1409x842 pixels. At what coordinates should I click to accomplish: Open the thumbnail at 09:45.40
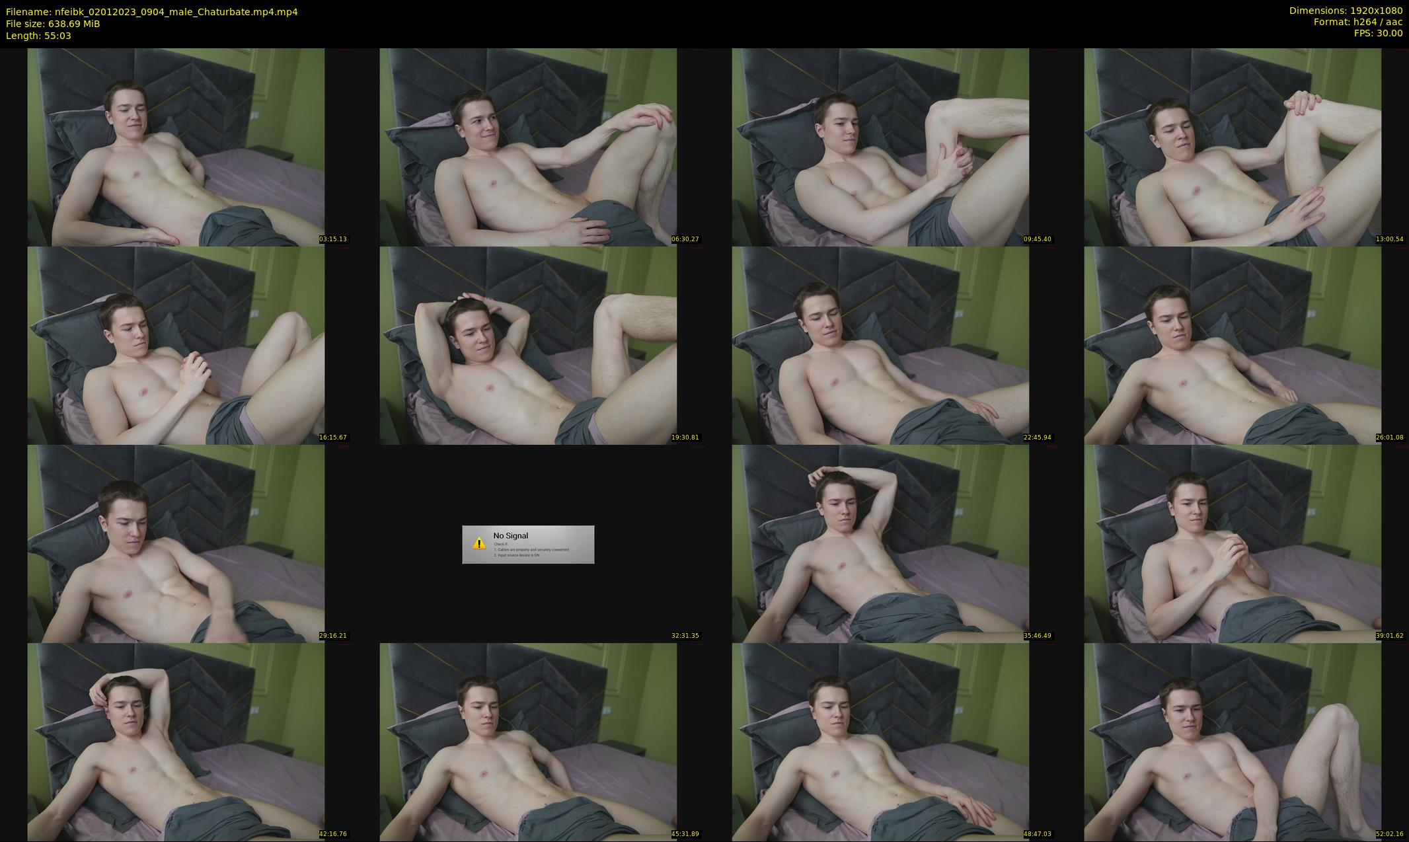[x=880, y=147]
